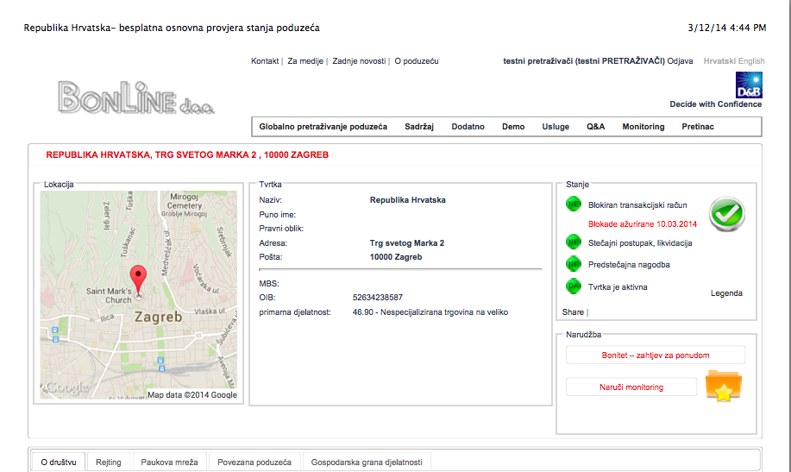
Task: Switch to the Gospodarska grana djelatnosti tab
Action: coord(367,463)
